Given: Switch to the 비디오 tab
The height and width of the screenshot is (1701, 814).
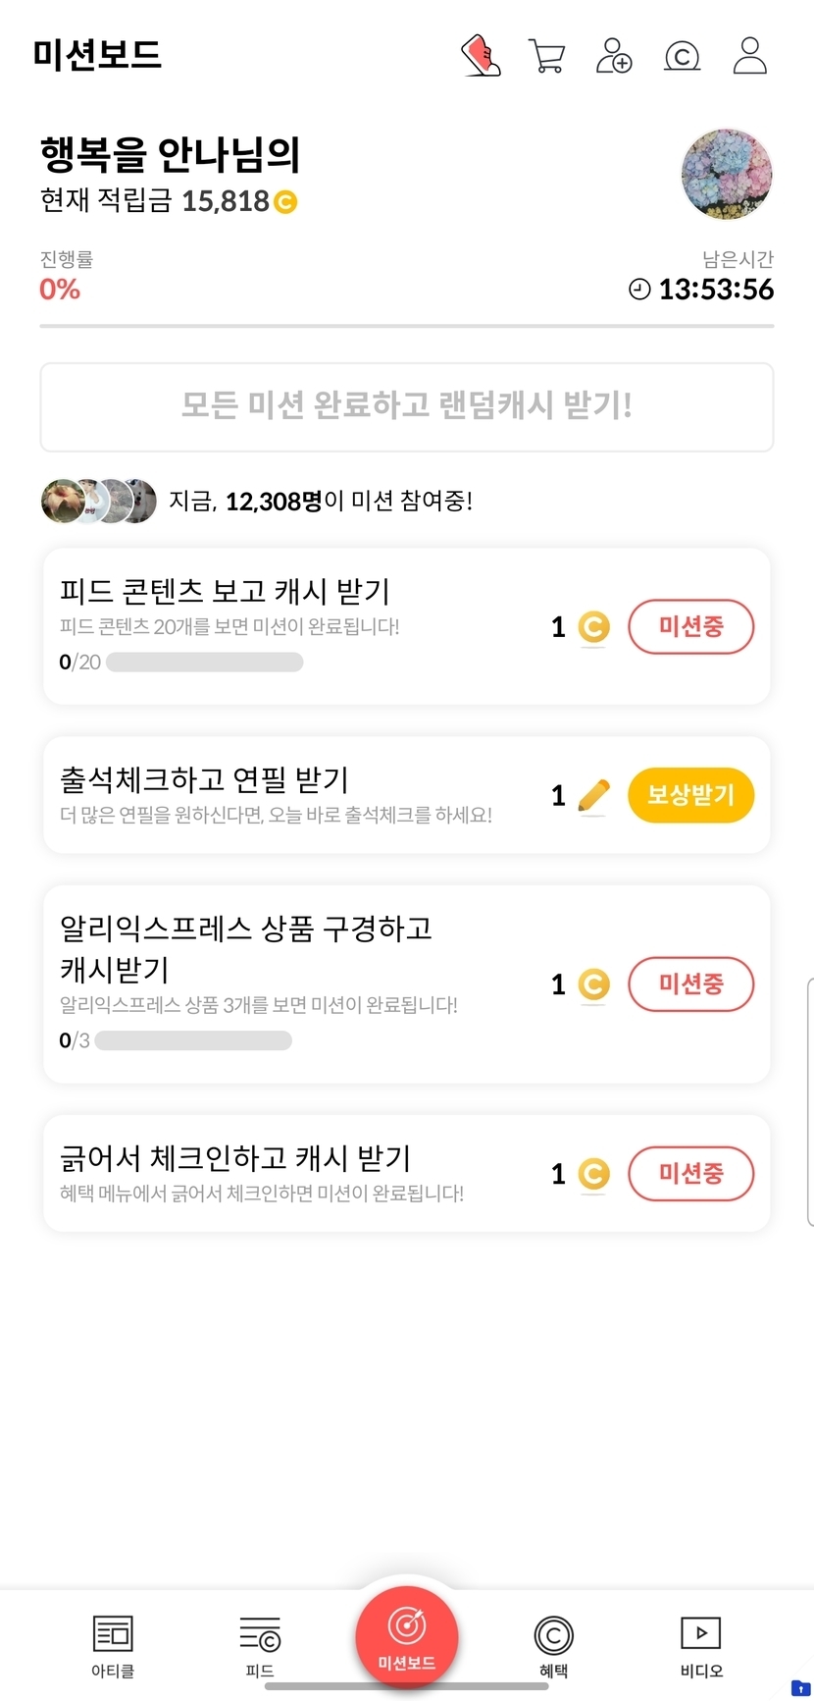Looking at the screenshot, I should click(x=701, y=1645).
